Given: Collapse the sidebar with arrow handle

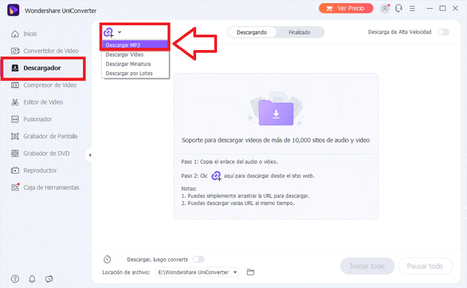Looking at the screenshot, I should [x=90, y=155].
